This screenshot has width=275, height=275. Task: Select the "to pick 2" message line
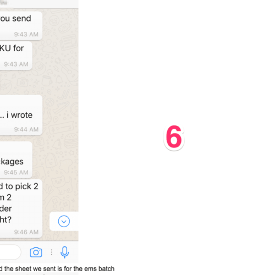pyautogui.click(x=21, y=186)
